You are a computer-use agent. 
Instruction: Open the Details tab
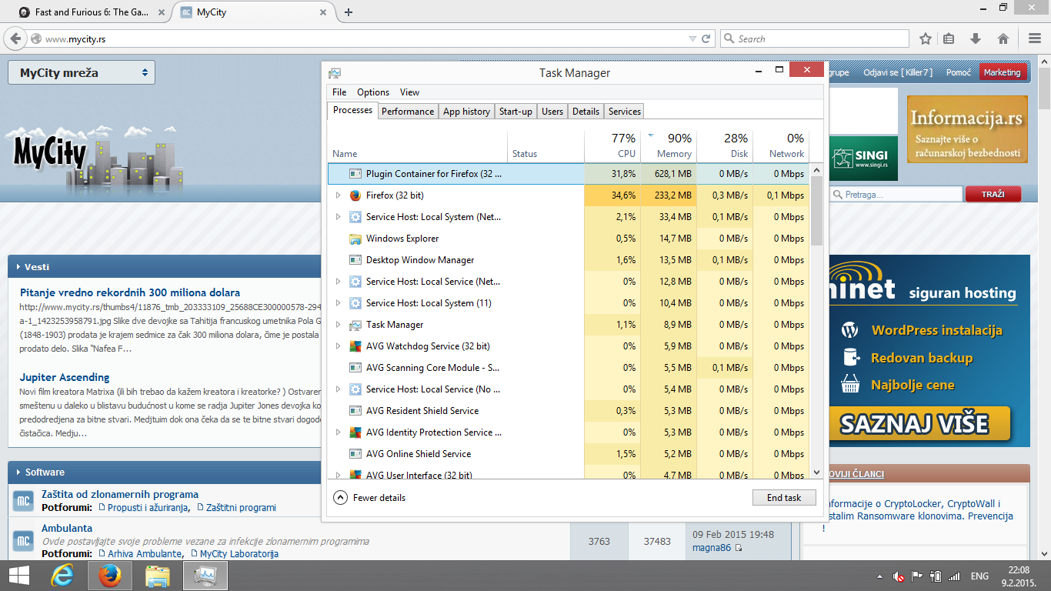[x=586, y=112]
